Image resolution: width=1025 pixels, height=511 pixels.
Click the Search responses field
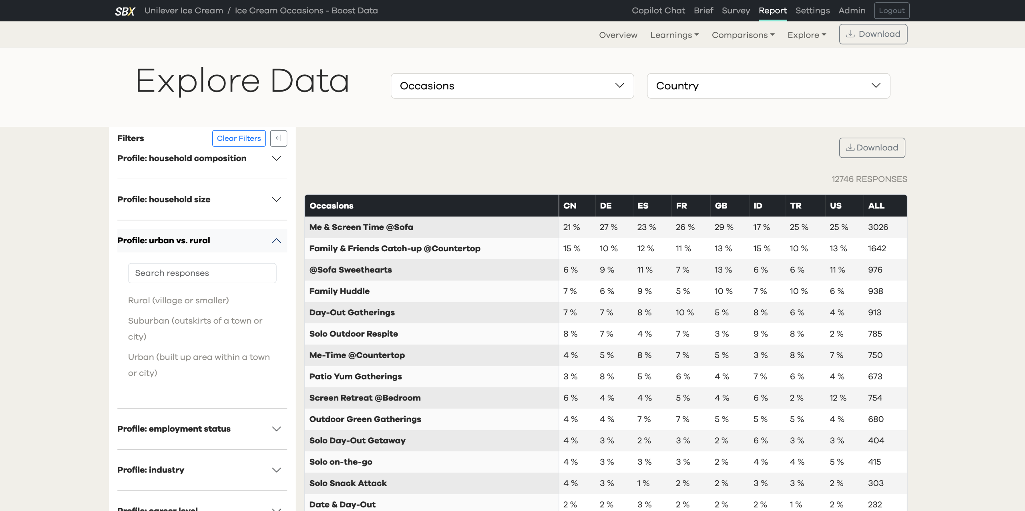pos(202,273)
